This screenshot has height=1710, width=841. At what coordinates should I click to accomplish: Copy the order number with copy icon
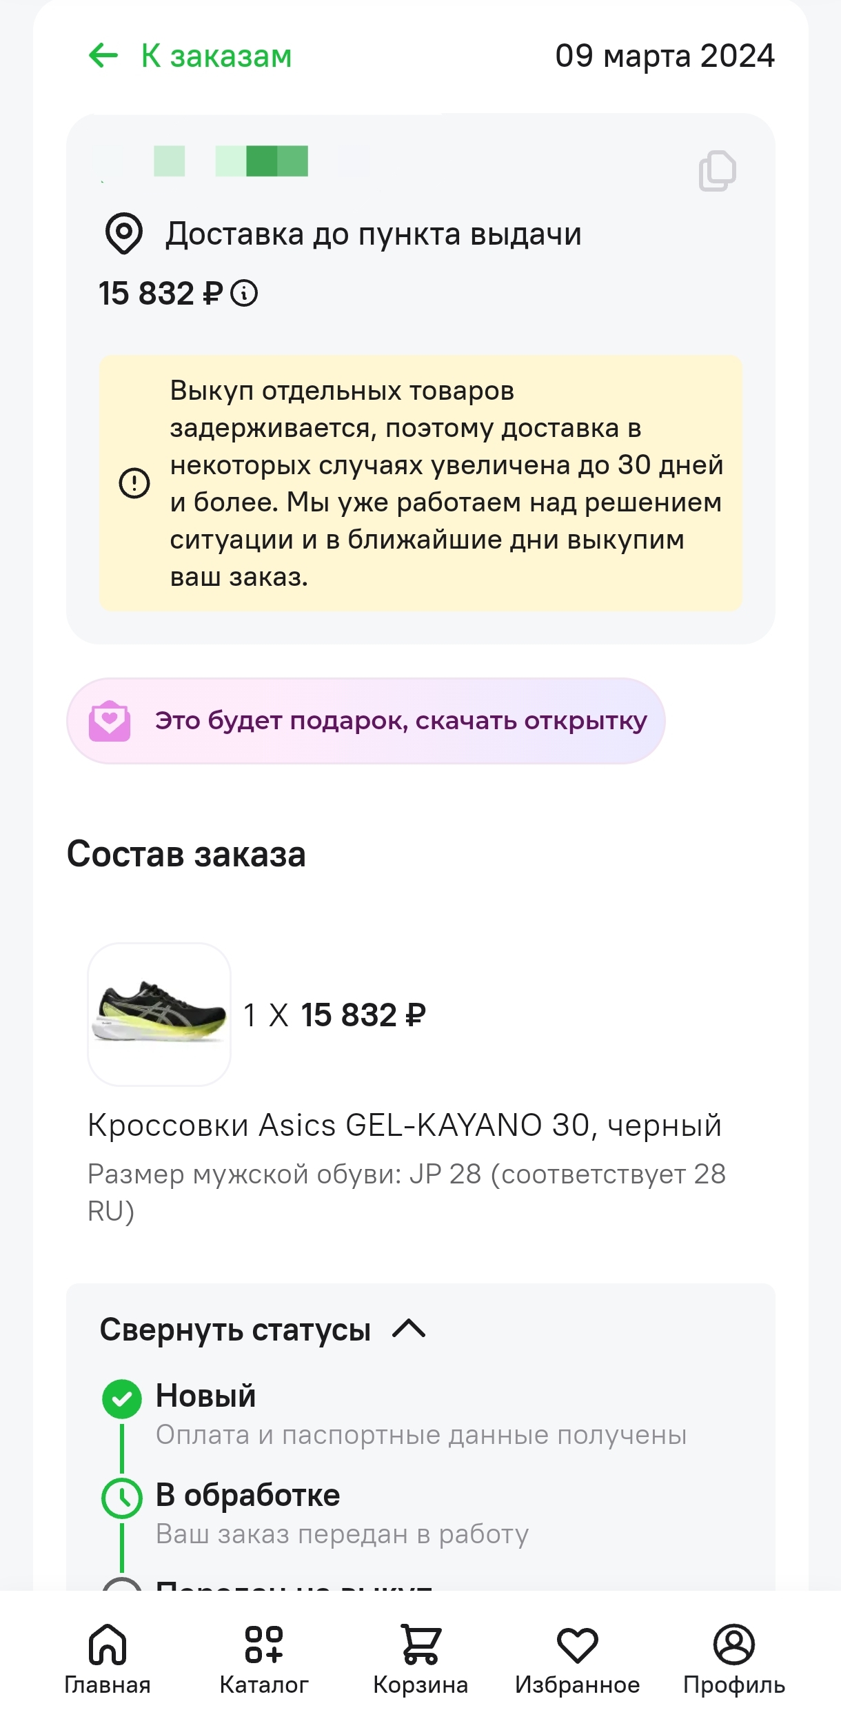tap(717, 170)
